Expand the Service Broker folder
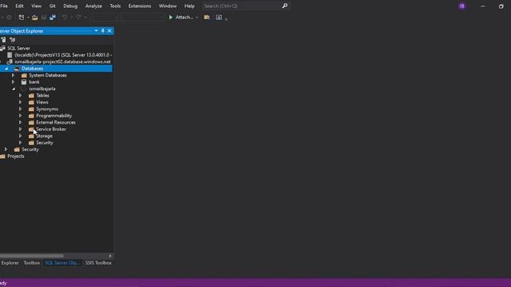511x287 pixels. click(20, 129)
